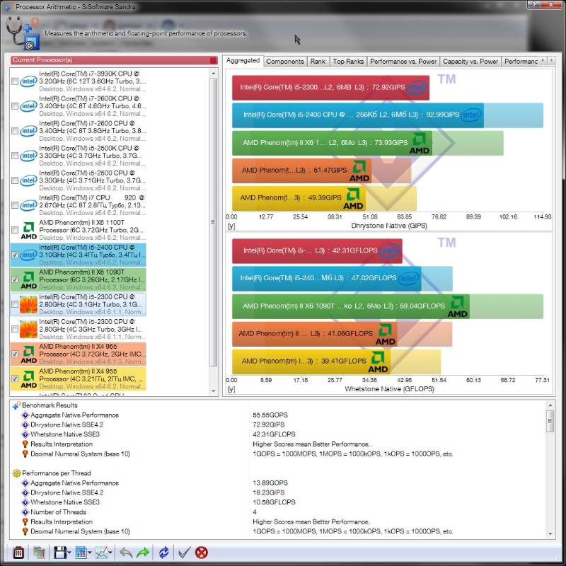The width and height of the screenshot is (566, 566).
Task: Select the Phenom X6 1090T bar showing 59.04GFLOPS
Action: pyautogui.click(x=351, y=306)
